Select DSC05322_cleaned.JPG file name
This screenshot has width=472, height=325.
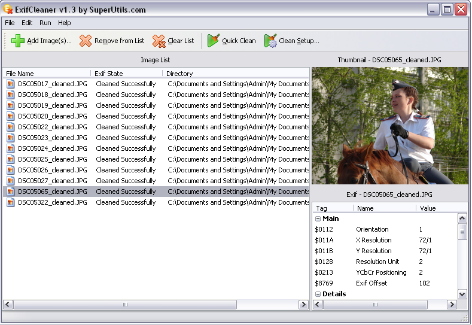53,202
